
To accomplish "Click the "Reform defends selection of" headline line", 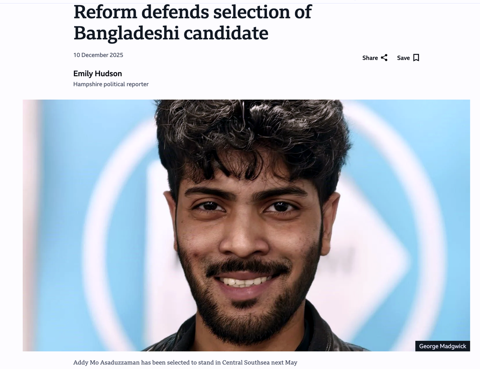I will [x=192, y=12].
